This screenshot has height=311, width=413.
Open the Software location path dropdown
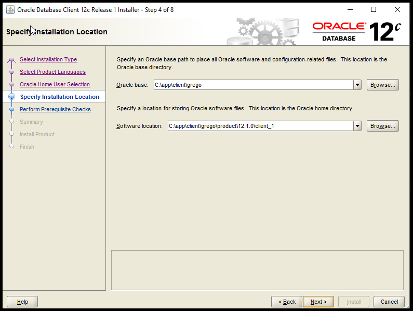(357, 126)
